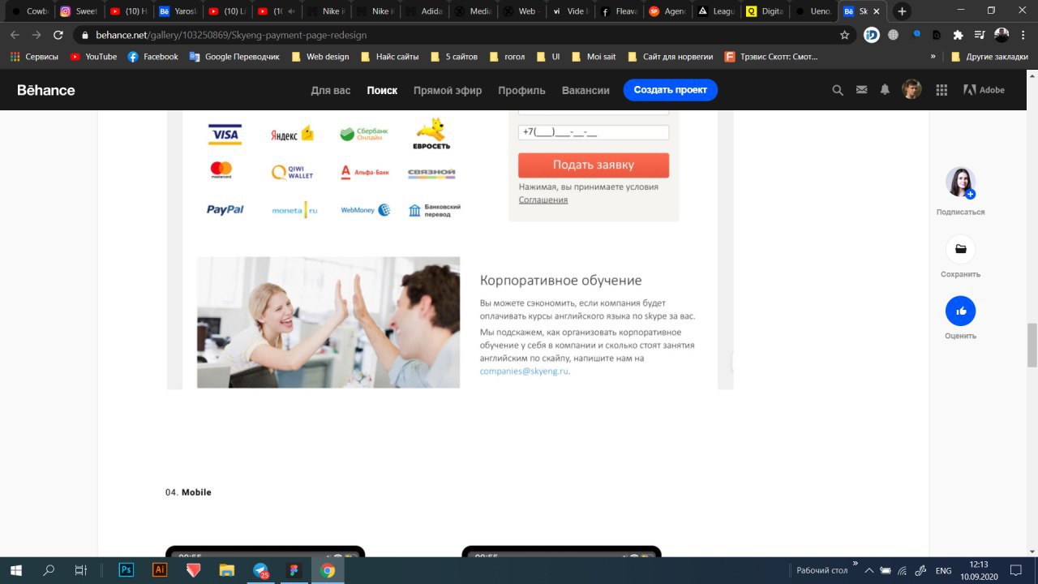Switch to the Instagram Sweet tab
Screen dimensions: 1038x584
(x=79, y=11)
